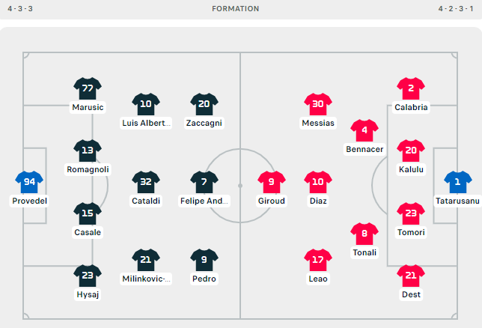Select Pedro's number 9 dark jersey
This screenshot has height=328, width=482.
(x=204, y=260)
